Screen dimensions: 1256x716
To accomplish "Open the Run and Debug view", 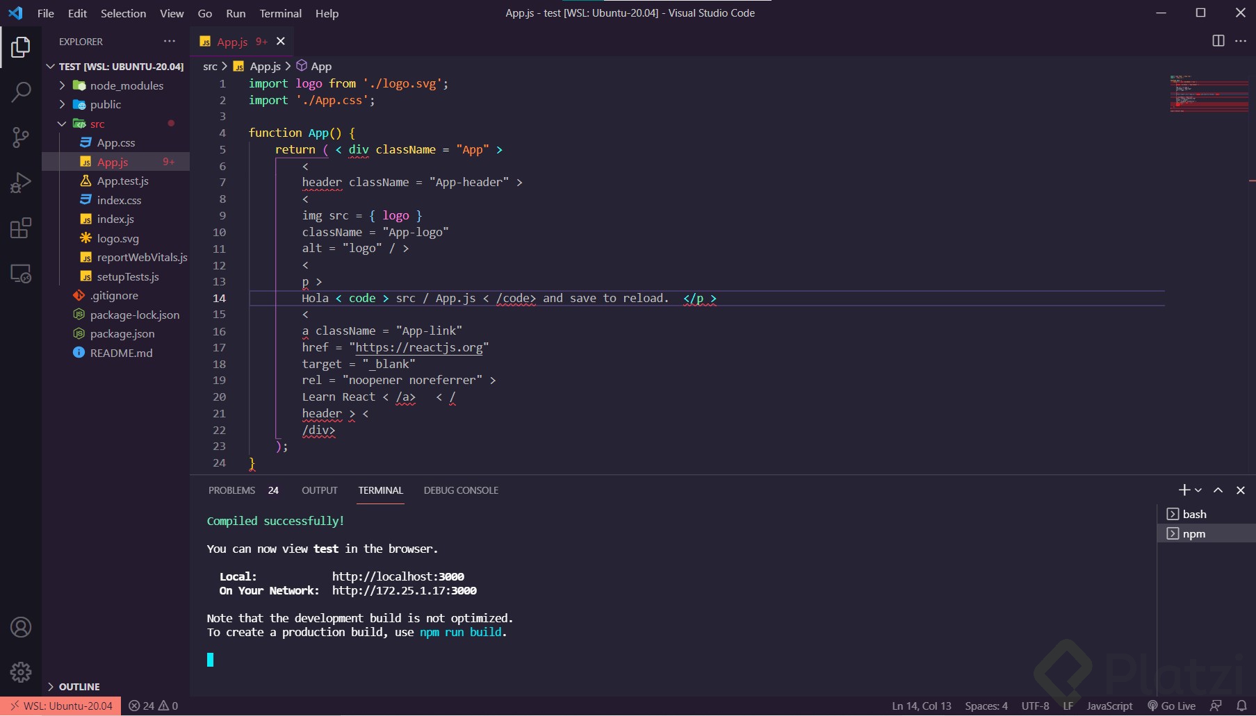I will point(21,183).
